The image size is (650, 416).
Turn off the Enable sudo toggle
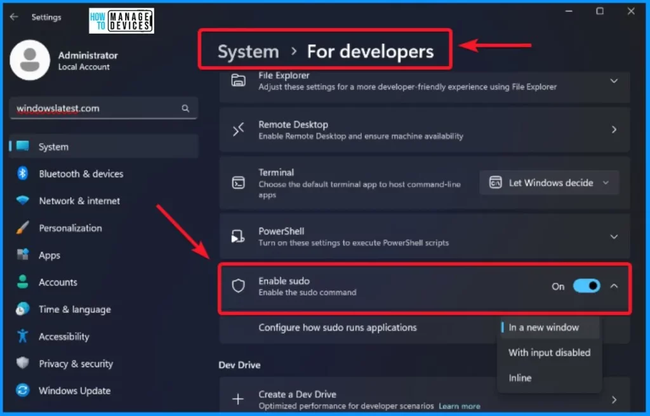pos(587,286)
